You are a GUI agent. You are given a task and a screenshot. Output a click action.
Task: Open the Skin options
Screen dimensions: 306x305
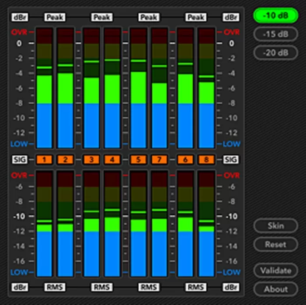coord(275,226)
